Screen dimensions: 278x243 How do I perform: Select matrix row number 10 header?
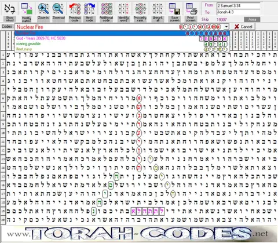click(x=3, y=133)
